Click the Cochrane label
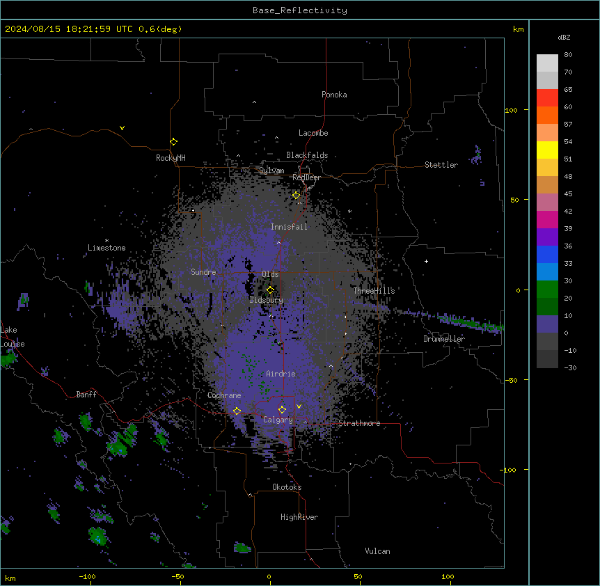The width and height of the screenshot is (600, 586). click(x=224, y=395)
